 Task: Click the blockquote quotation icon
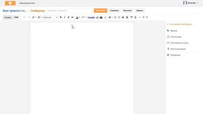pyautogui.click(x=123, y=17)
